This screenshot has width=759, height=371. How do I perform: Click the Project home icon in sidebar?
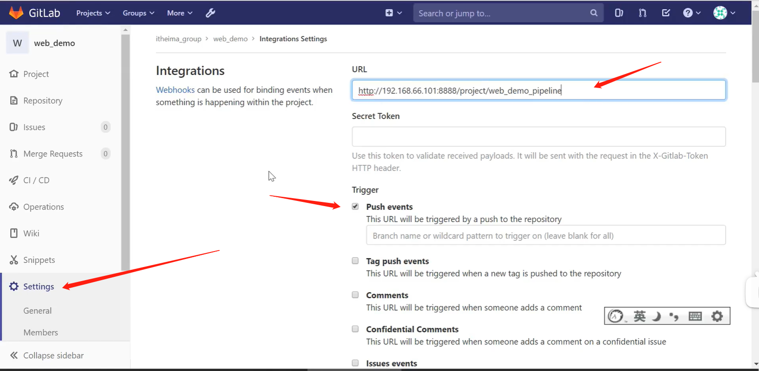click(x=14, y=74)
